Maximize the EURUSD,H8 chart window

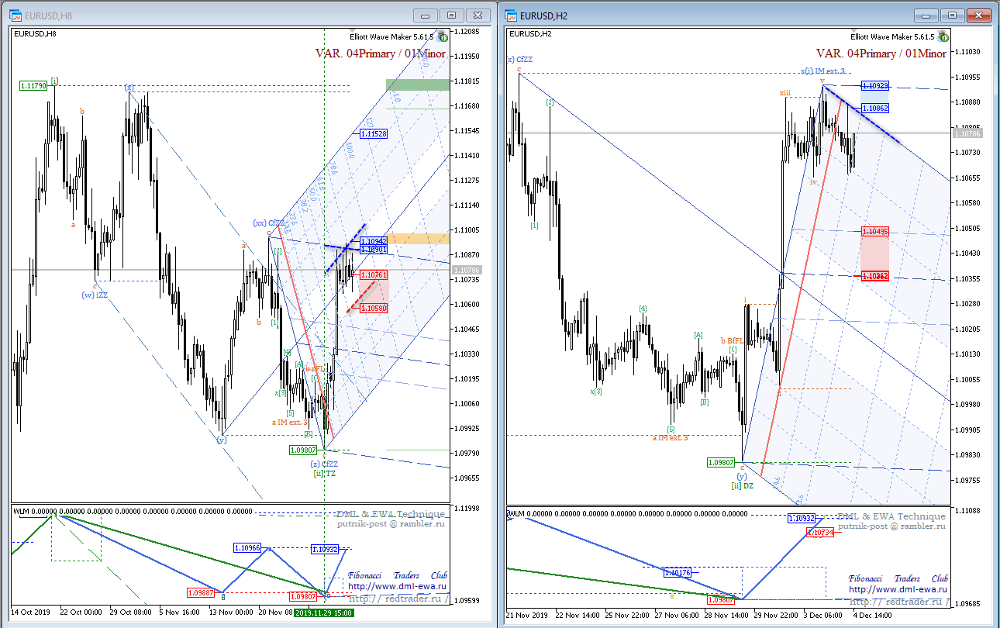point(450,15)
